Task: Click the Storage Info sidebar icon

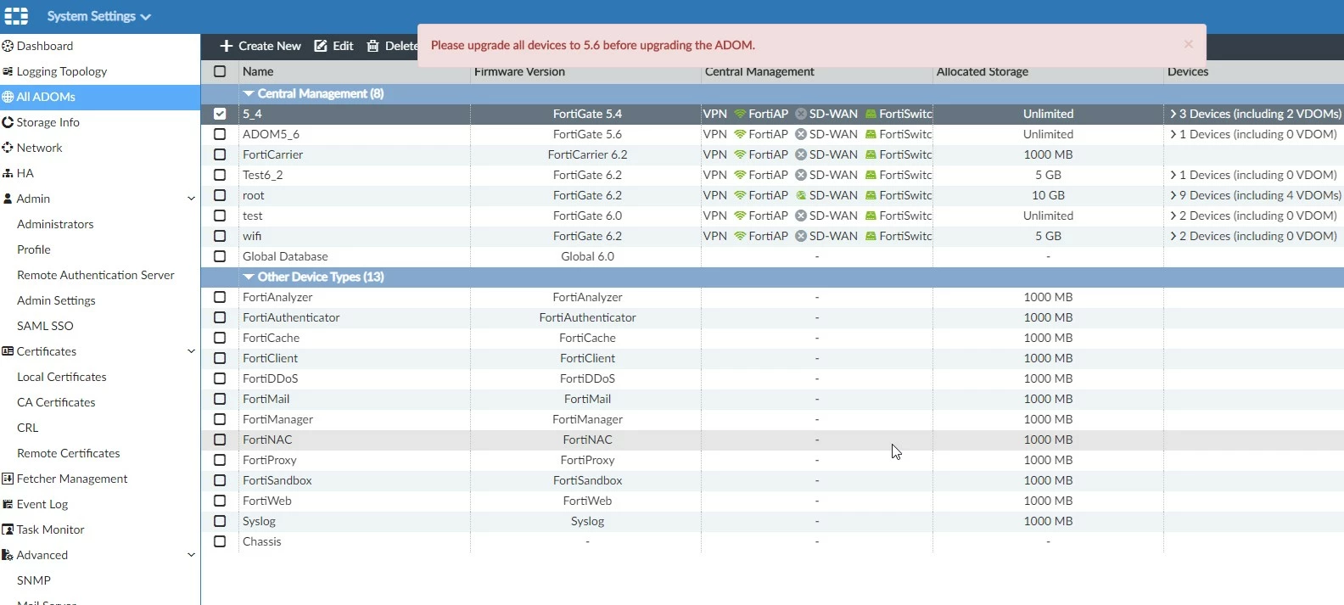Action: point(8,122)
